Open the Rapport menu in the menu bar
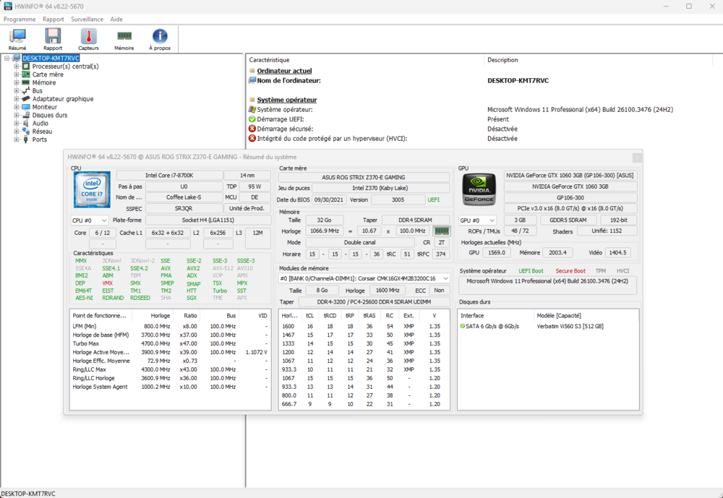This screenshot has height=498, width=723. click(54, 20)
